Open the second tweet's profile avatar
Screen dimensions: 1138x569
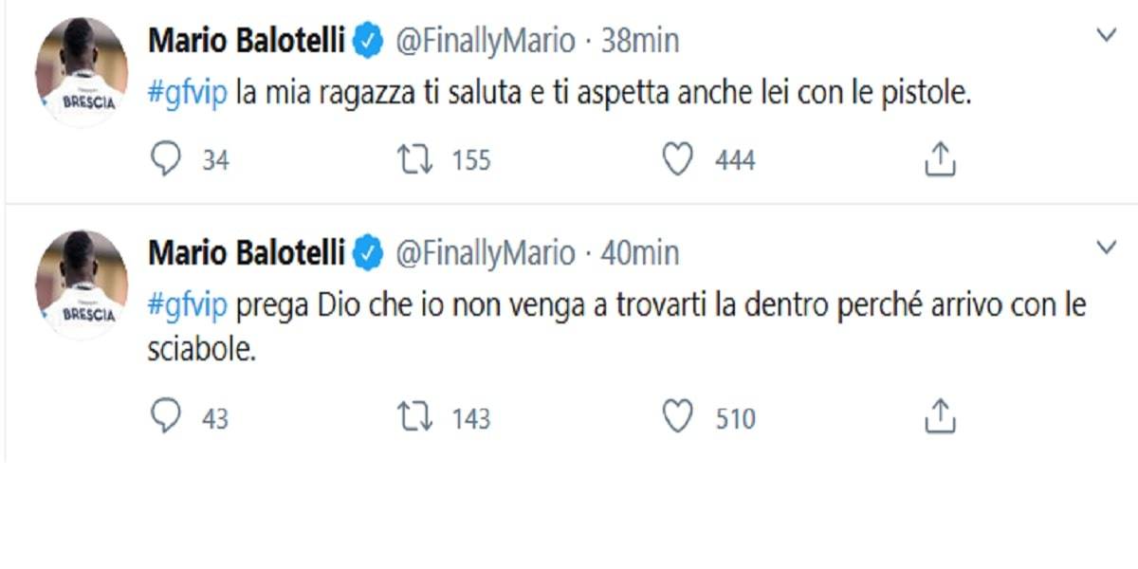coord(82,283)
